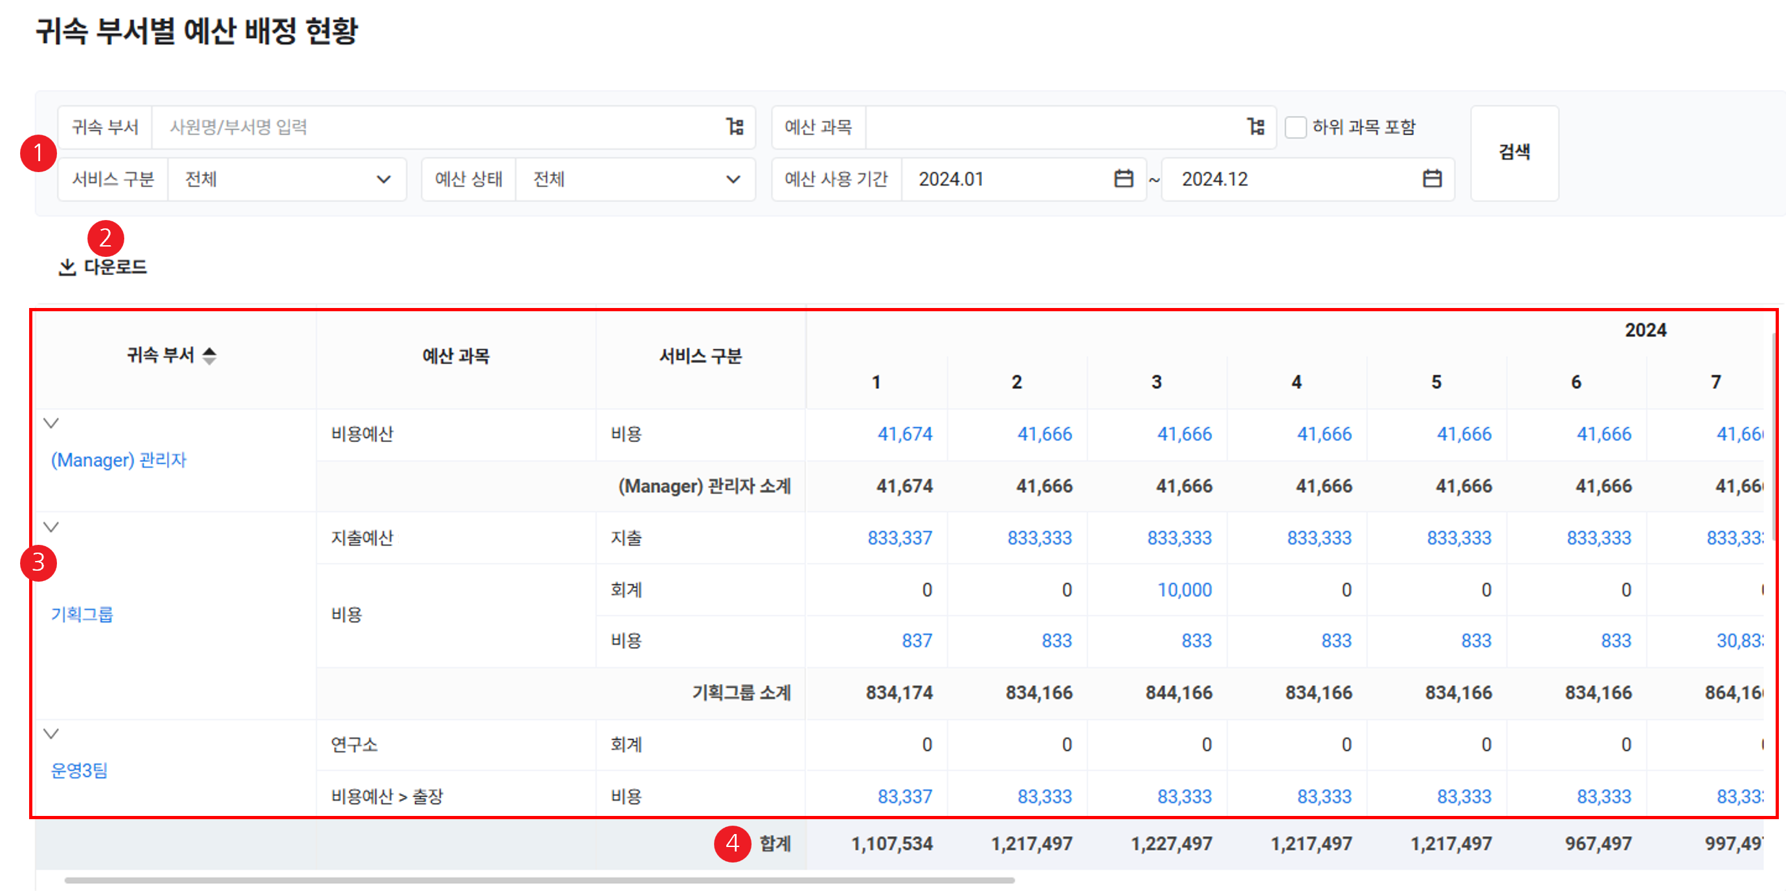Click tree icon in 예산 과목 field
The height and width of the screenshot is (891, 1786).
pyautogui.click(x=1256, y=127)
